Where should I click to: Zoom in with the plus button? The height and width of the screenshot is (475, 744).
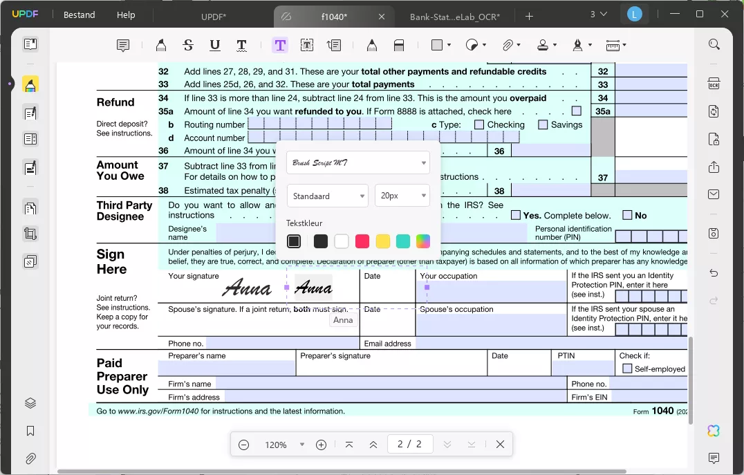322,445
